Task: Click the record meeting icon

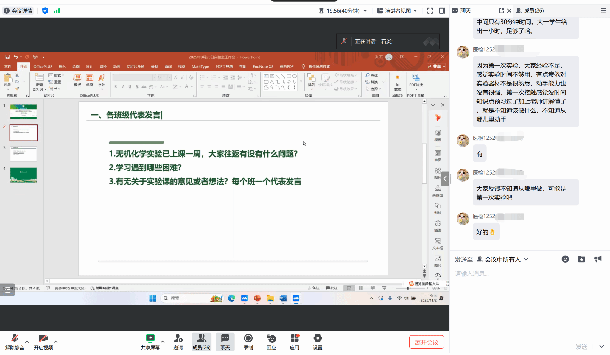Action: click(248, 339)
